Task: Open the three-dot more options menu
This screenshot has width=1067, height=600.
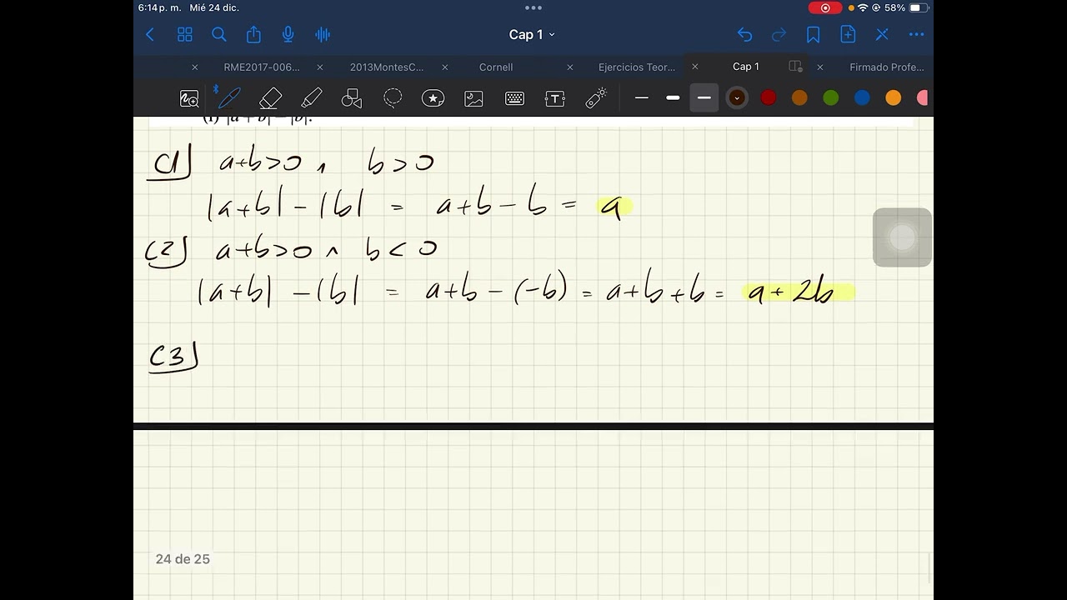Action: [x=916, y=34]
